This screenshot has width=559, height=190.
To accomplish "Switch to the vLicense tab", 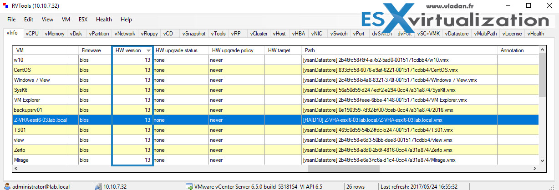I will [513, 33].
